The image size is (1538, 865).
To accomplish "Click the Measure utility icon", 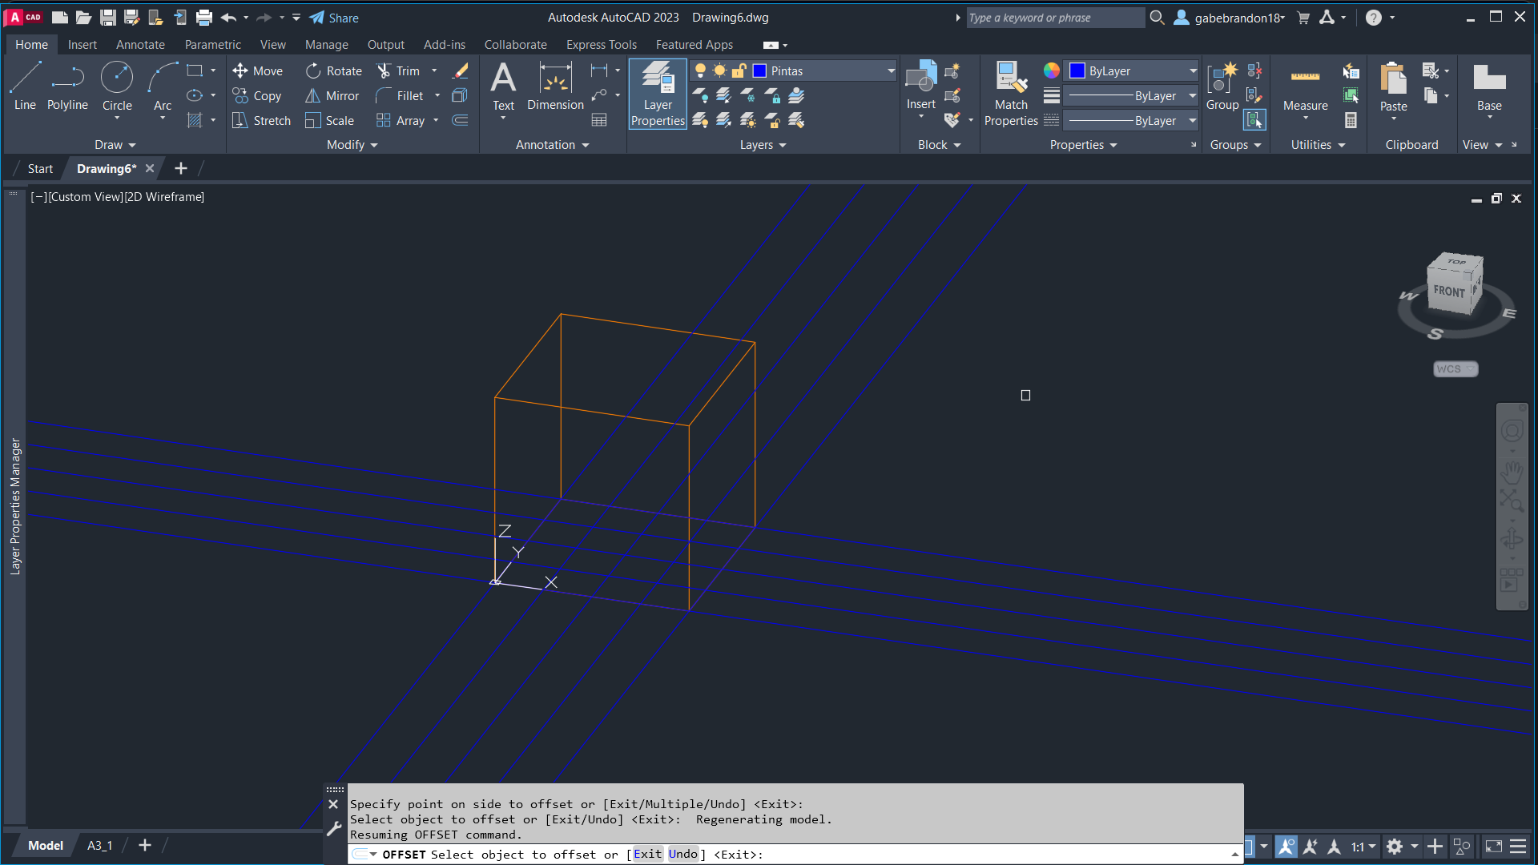I will pyautogui.click(x=1305, y=86).
